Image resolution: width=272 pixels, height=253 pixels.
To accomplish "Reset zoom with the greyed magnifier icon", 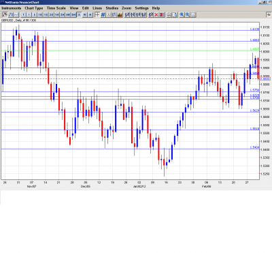I will tap(193, 15).
